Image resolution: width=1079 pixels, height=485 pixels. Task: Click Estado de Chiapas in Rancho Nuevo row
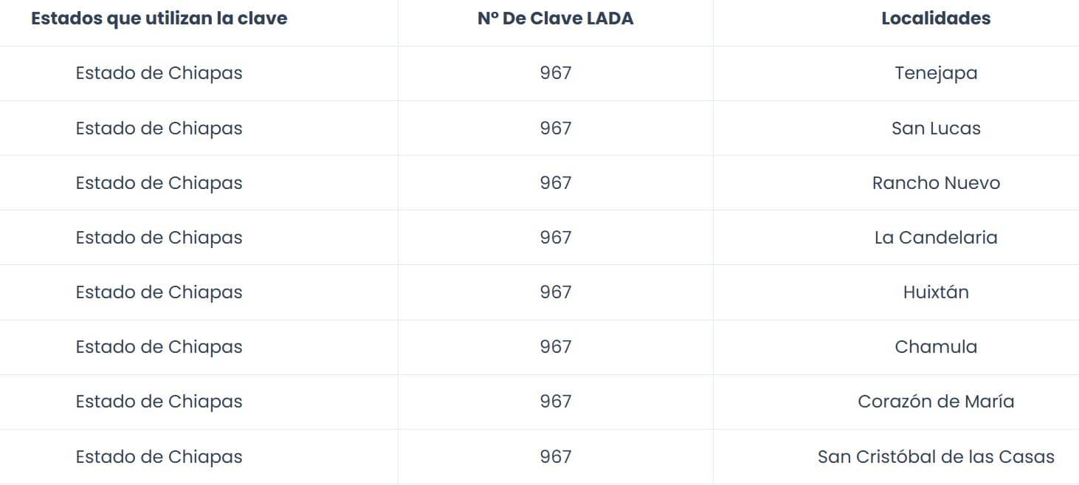(159, 182)
